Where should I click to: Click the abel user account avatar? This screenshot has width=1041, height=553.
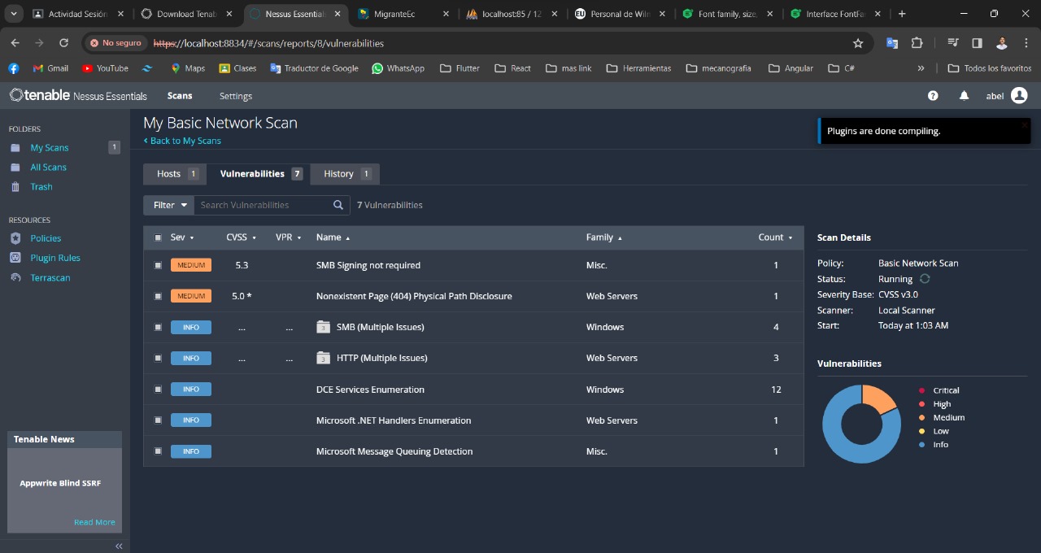point(1019,96)
